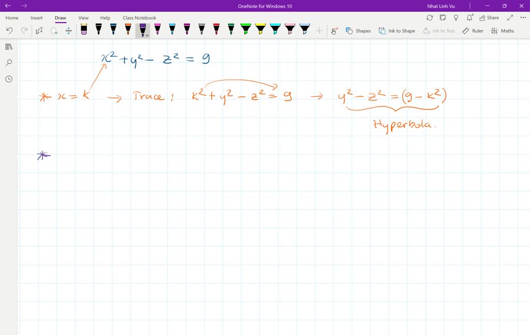Image resolution: width=530 pixels, height=335 pixels.
Task: Toggle the Ruler on the canvas
Action: pos(473,31)
